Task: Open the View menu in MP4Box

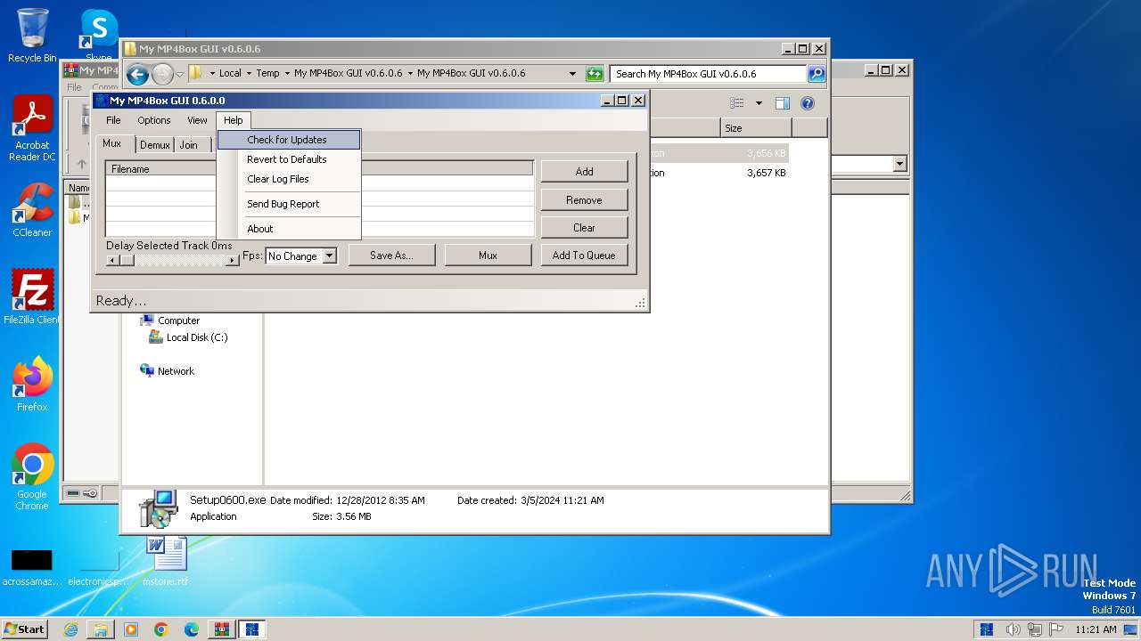Action: 197,120
